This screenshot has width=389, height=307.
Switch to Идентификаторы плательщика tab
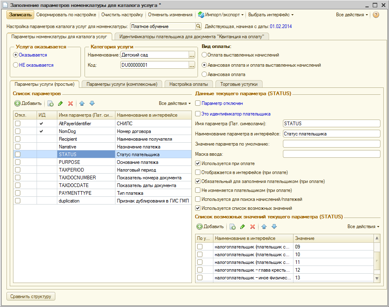point(192,37)
